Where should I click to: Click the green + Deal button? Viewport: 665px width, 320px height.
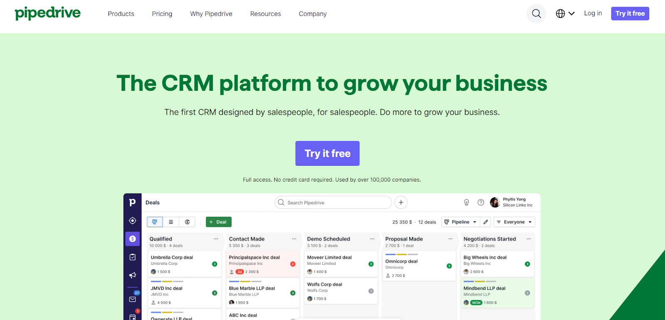219,222
